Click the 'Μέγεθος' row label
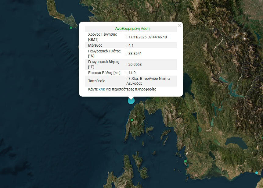Viewport: 263px width, 188px height. coord(95,45)
